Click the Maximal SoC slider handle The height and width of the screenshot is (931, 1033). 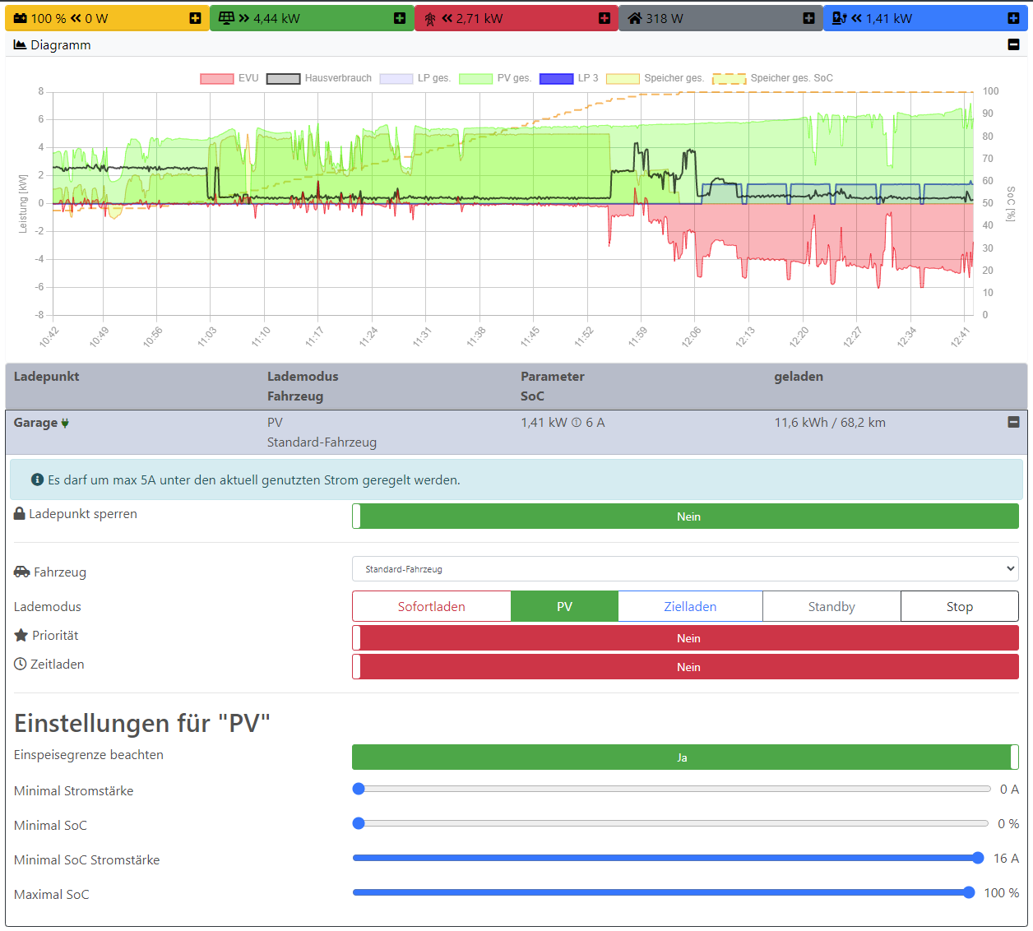pyautogui.click(x=969, y=892)
